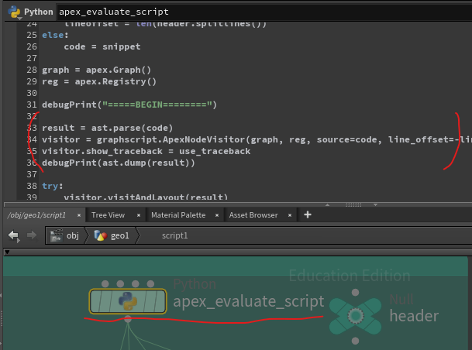Close the /obj/geo1/script1 tab
Image resolution: width=472 pixels, height=350 pixels.
(x=79, y=215)
